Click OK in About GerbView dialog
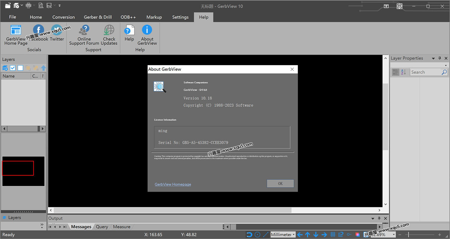The image size is (450, 239). click(x=280, y=183)
